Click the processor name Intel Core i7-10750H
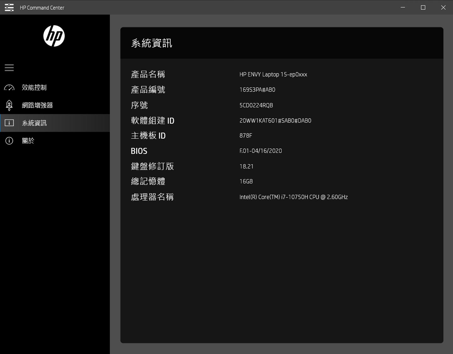 [x=293, y=197]
